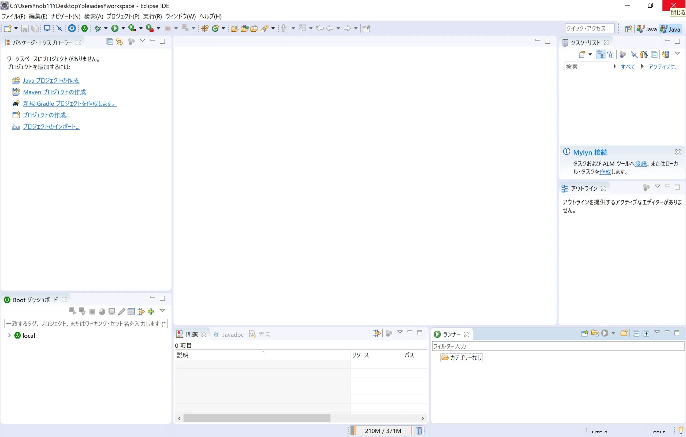The height and width of the screenshot is (437, 686).
Task: Toggle Skip All Breakpoints toolbar icon
Action: (59, 28)
